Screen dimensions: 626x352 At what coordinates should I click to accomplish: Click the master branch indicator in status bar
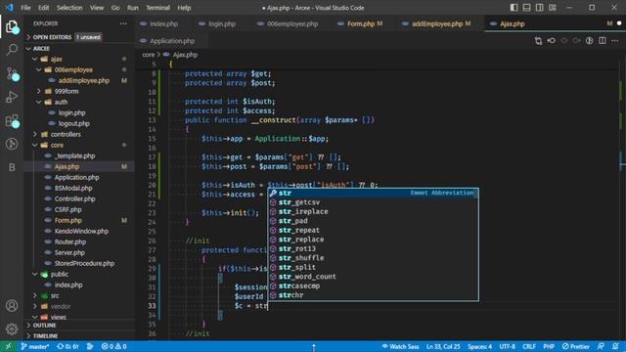[x=35, y=346]
